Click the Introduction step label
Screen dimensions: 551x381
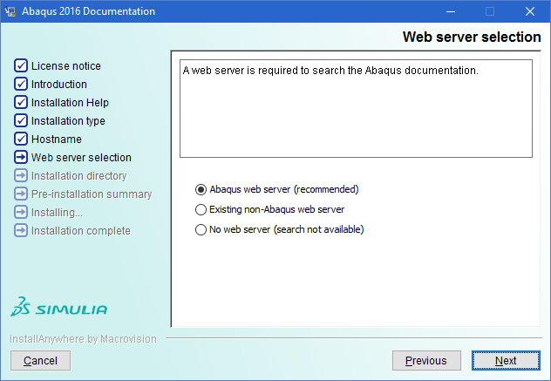point(59,85)
